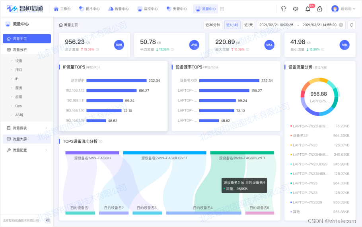Expand the 流量配置 menu chevron
362x227 pixels.
[x=47, y=150]
